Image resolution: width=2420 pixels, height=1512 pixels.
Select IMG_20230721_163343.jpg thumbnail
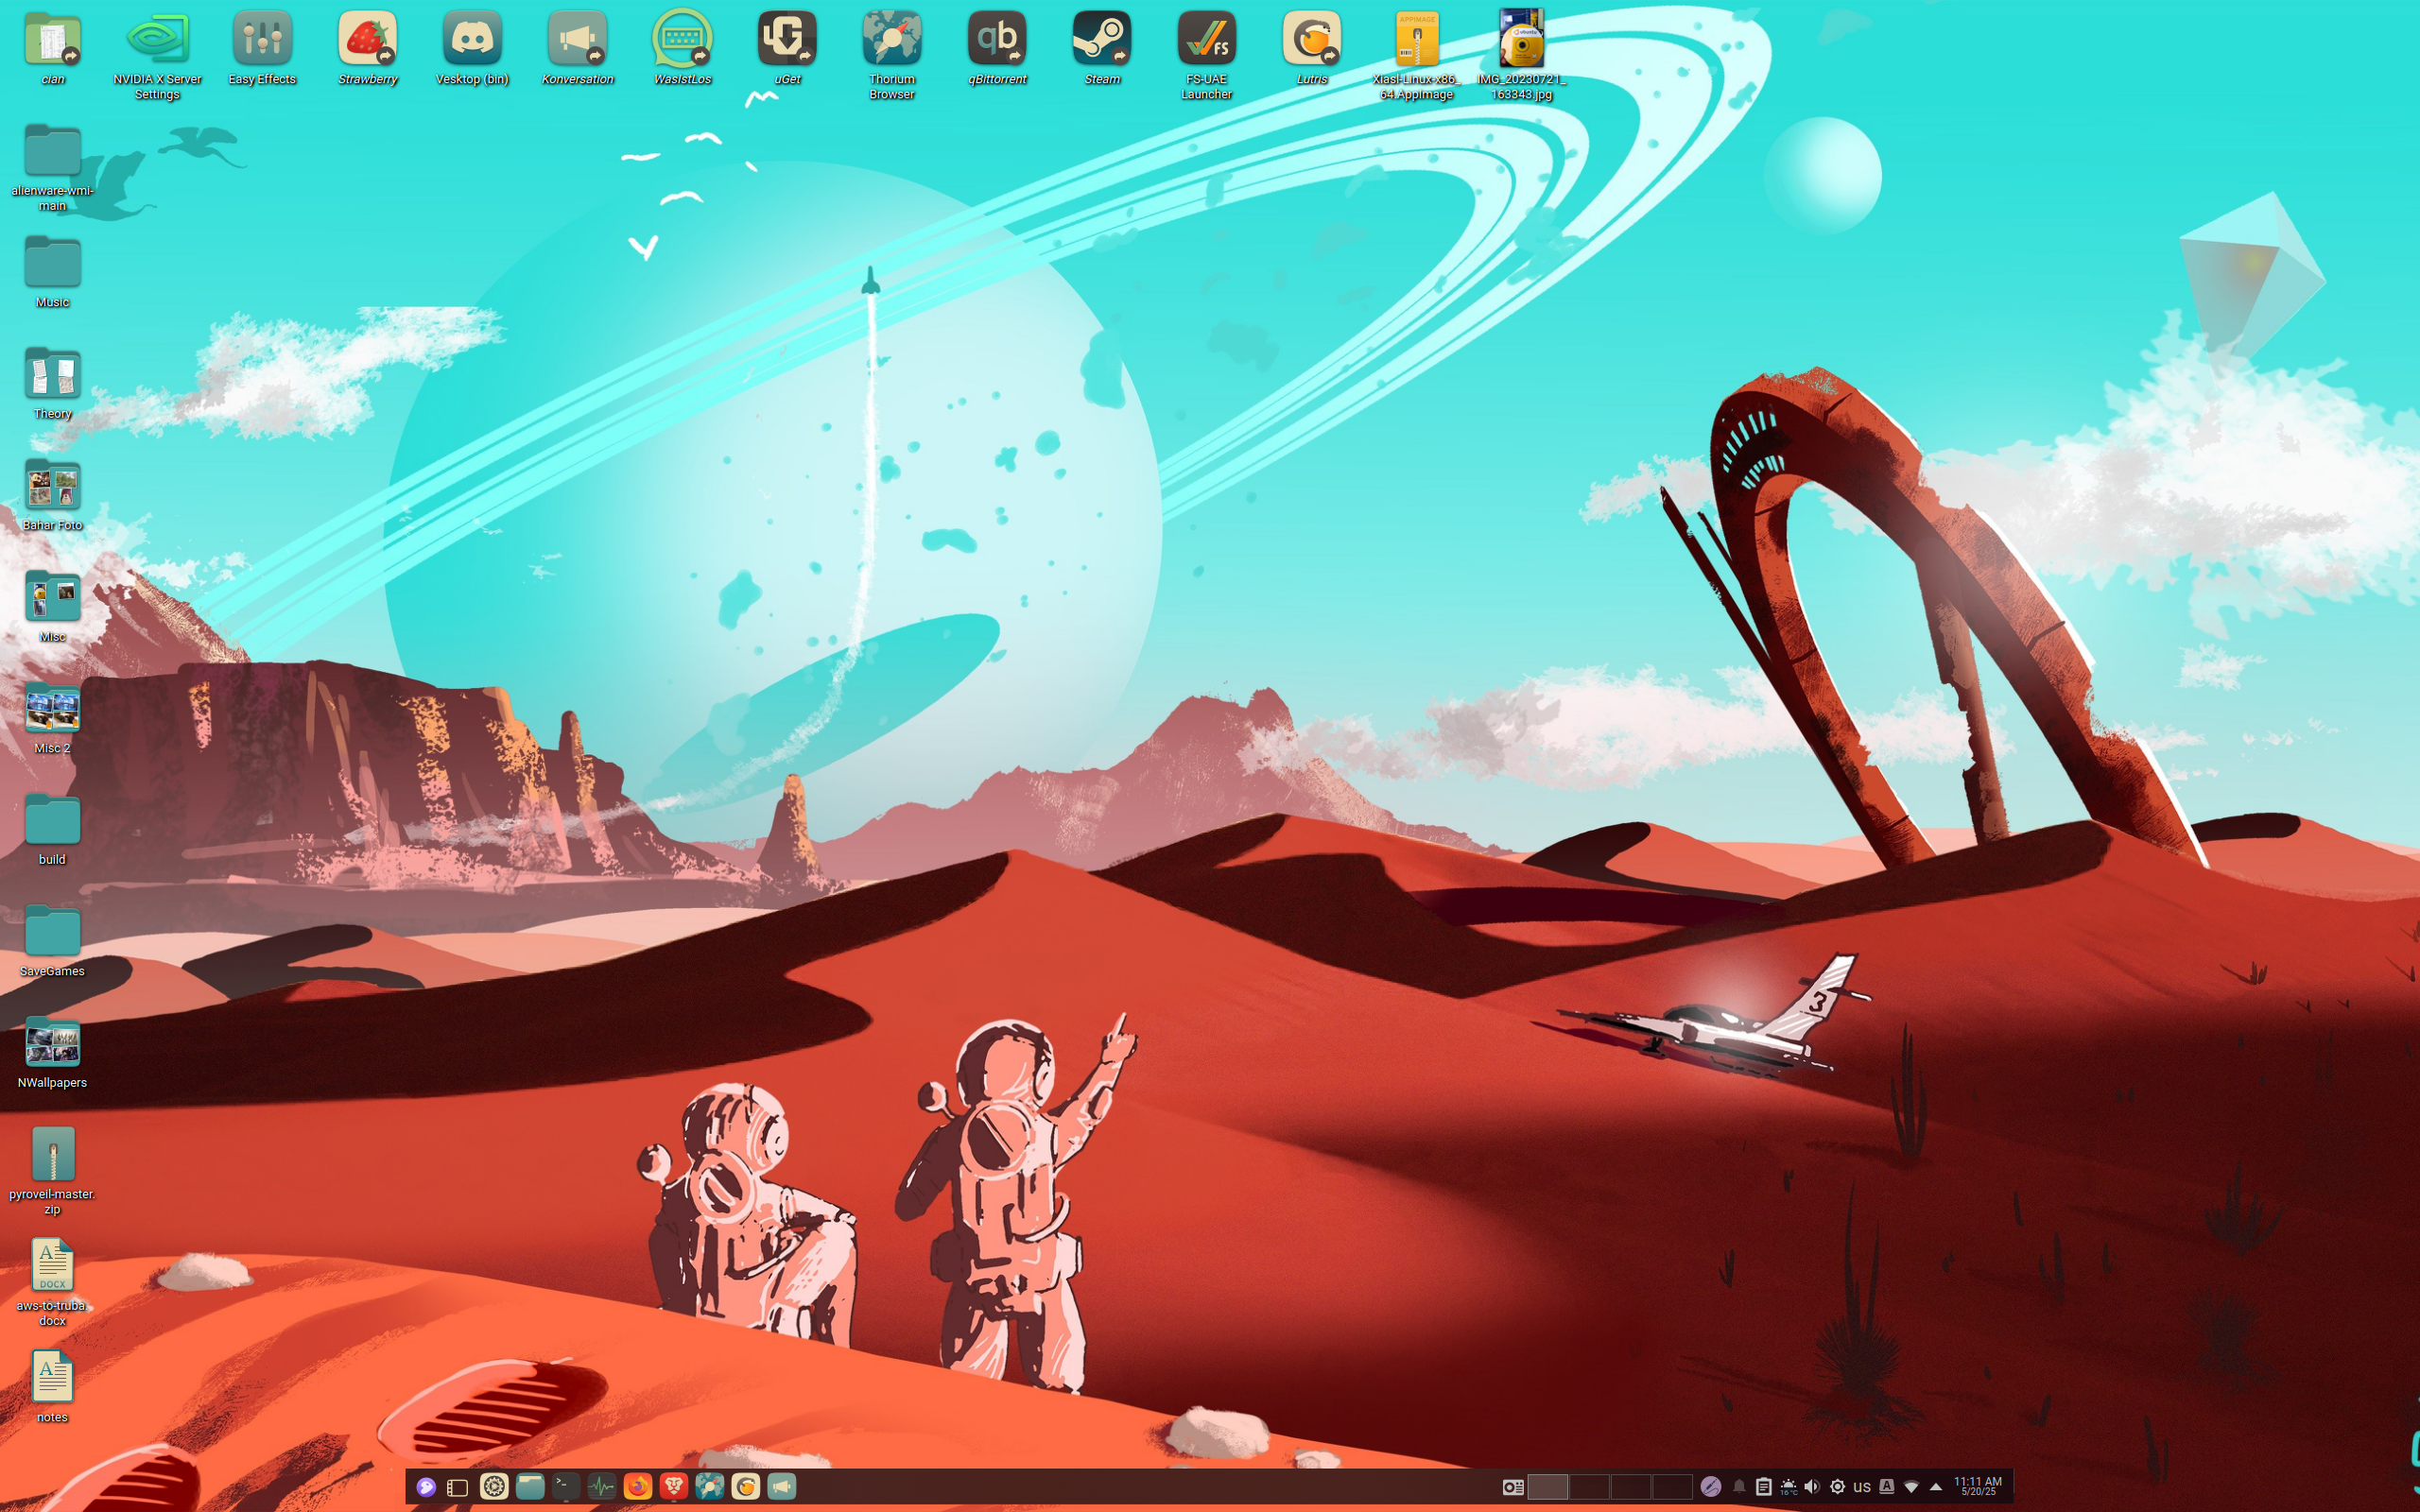point(1522,55)
